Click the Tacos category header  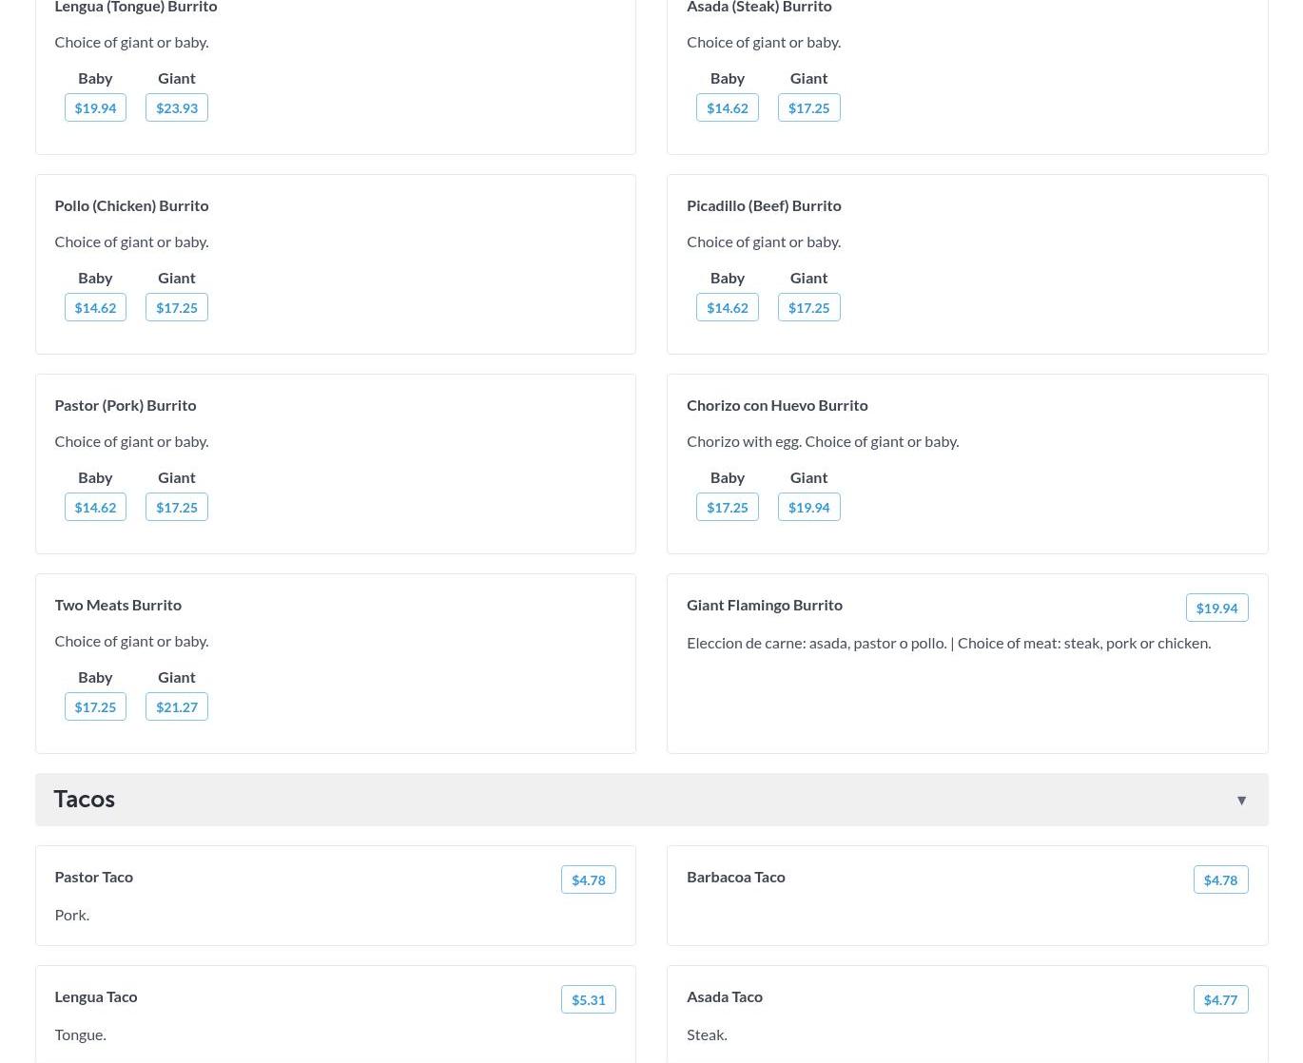(84, 799)
